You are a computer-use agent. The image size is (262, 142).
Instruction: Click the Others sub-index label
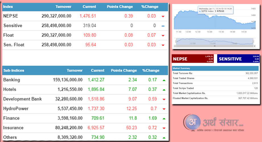[10, 137]
